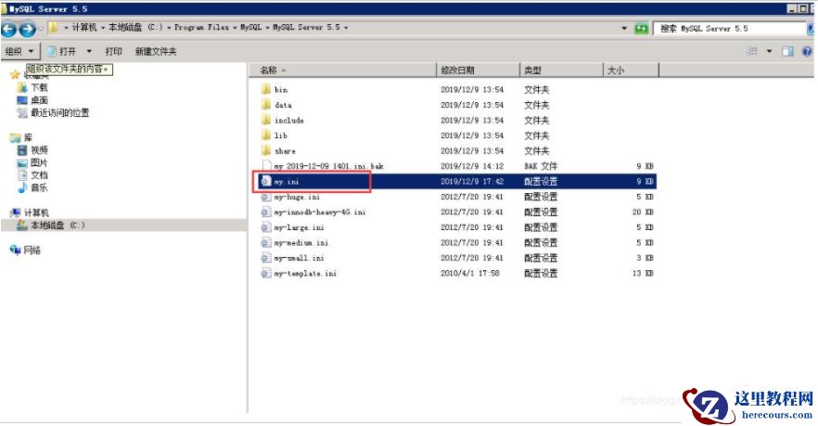Sort by the 大小 column header
This screenshot has height=426, width=818.
[631, 70]
